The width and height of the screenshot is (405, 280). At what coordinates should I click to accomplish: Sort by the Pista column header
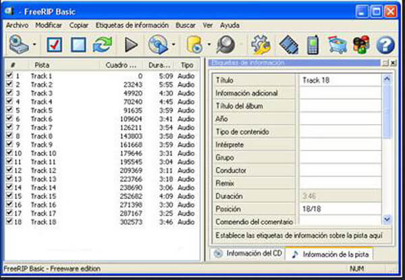(63, 65)
